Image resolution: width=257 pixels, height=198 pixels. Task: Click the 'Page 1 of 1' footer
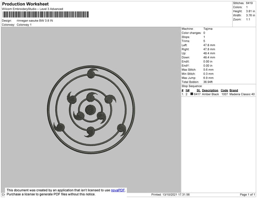point(247,195)
